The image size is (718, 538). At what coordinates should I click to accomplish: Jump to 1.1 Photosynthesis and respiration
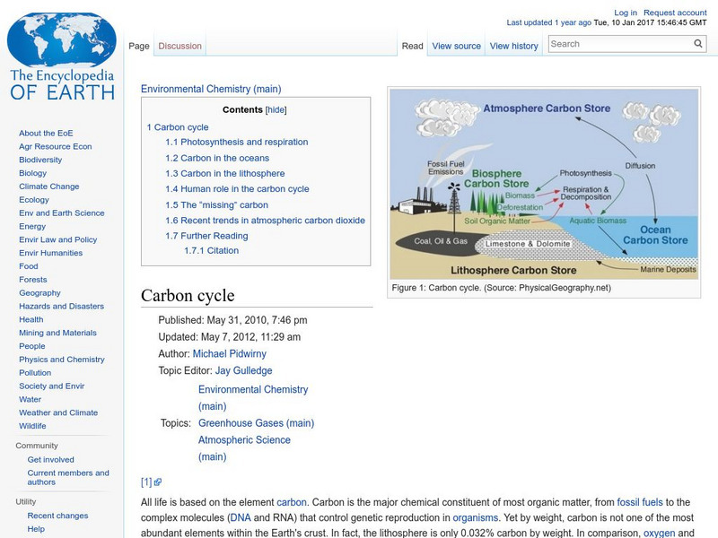237,142
